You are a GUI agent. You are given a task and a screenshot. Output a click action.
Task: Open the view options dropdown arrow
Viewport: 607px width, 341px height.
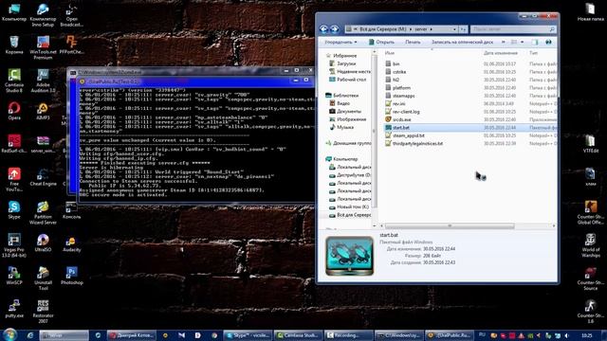point(523,42)
